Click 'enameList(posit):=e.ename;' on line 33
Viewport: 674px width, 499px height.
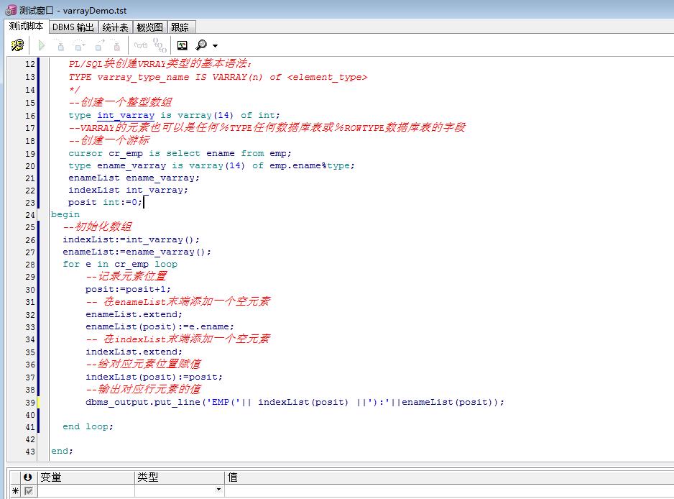coord(160,327)
